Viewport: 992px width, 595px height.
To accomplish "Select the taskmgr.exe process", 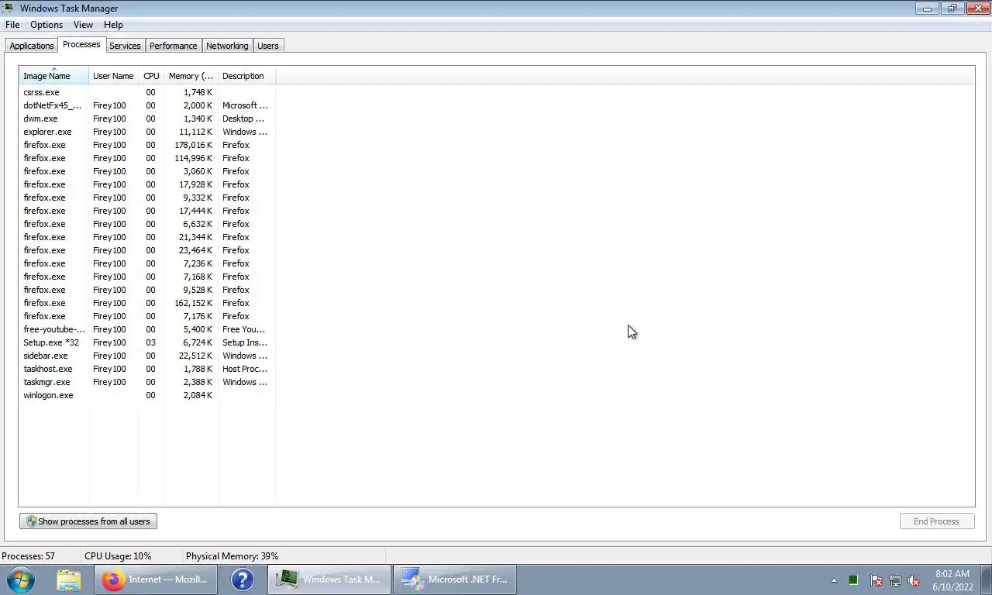I will click(147, 382).
